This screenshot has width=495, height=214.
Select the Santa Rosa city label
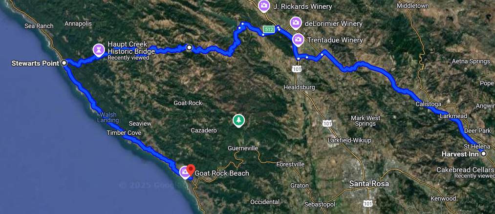click(x=369, y=184)
